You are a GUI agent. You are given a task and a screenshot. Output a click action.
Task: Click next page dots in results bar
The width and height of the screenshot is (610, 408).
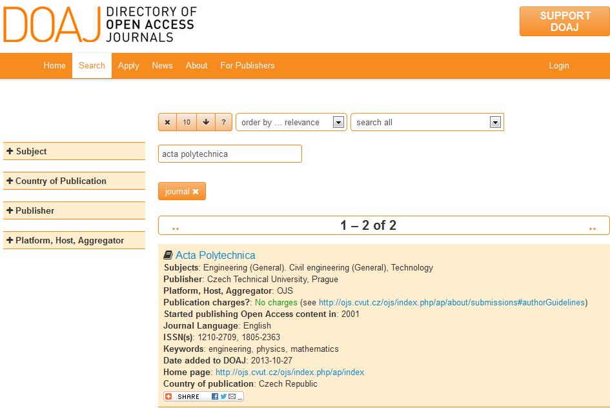click(593, 227)
